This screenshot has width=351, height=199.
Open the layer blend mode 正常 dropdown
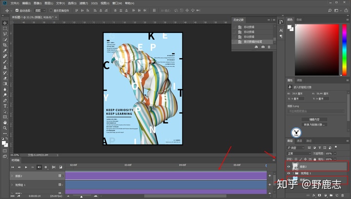(299, 153)
